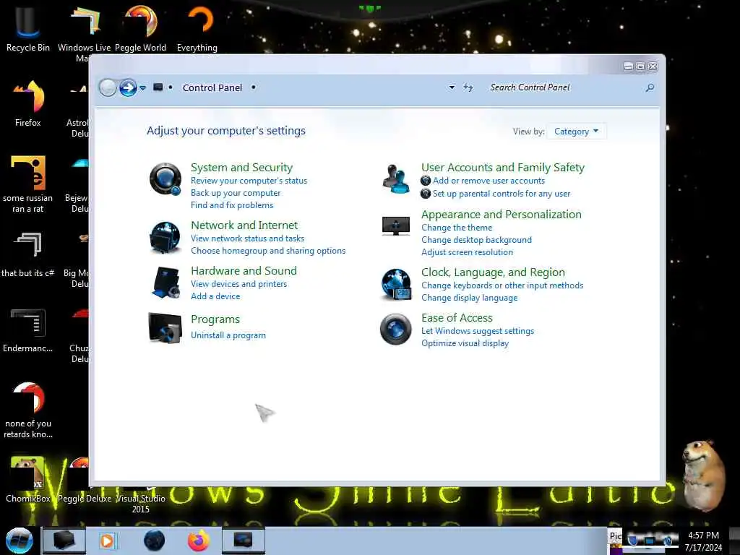
Task: Open the Hardware and Sound heading
Action: click(244, 270)
